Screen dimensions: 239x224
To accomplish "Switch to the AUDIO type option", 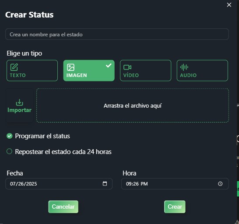I will (202, 70).
